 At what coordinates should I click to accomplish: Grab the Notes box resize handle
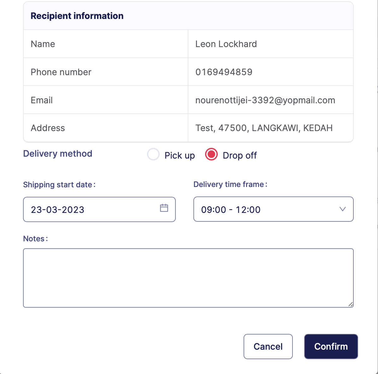click(x=351, y=304)
